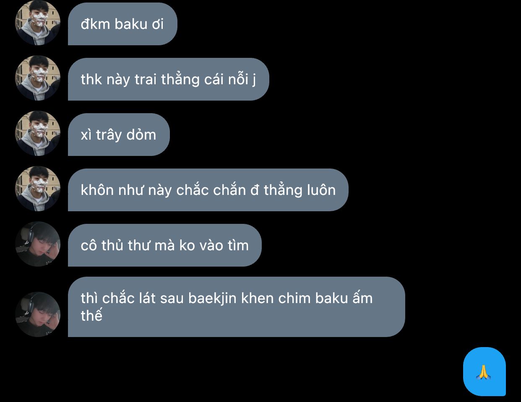Click the "khôn như này chắc chắn đ thẳng luôn" bubble
Screen dimensions: 521x402
[x=208, y=190]
